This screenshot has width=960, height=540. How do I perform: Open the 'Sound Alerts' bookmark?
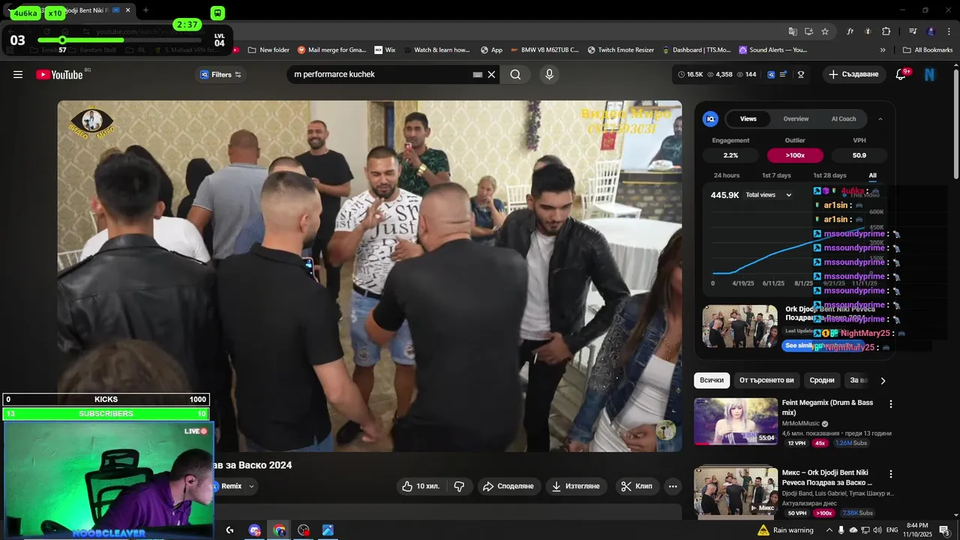(772, 50)
